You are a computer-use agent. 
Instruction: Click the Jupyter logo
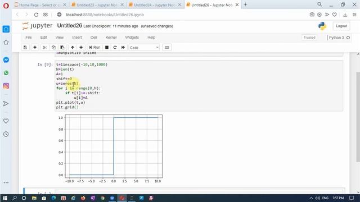click(x=38, y=26)
